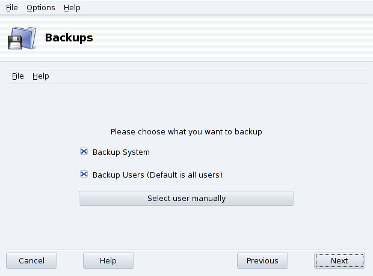Click 'Backup Users (Default is all users)' label
Viewport: 373px width, 276px height.
158,175
